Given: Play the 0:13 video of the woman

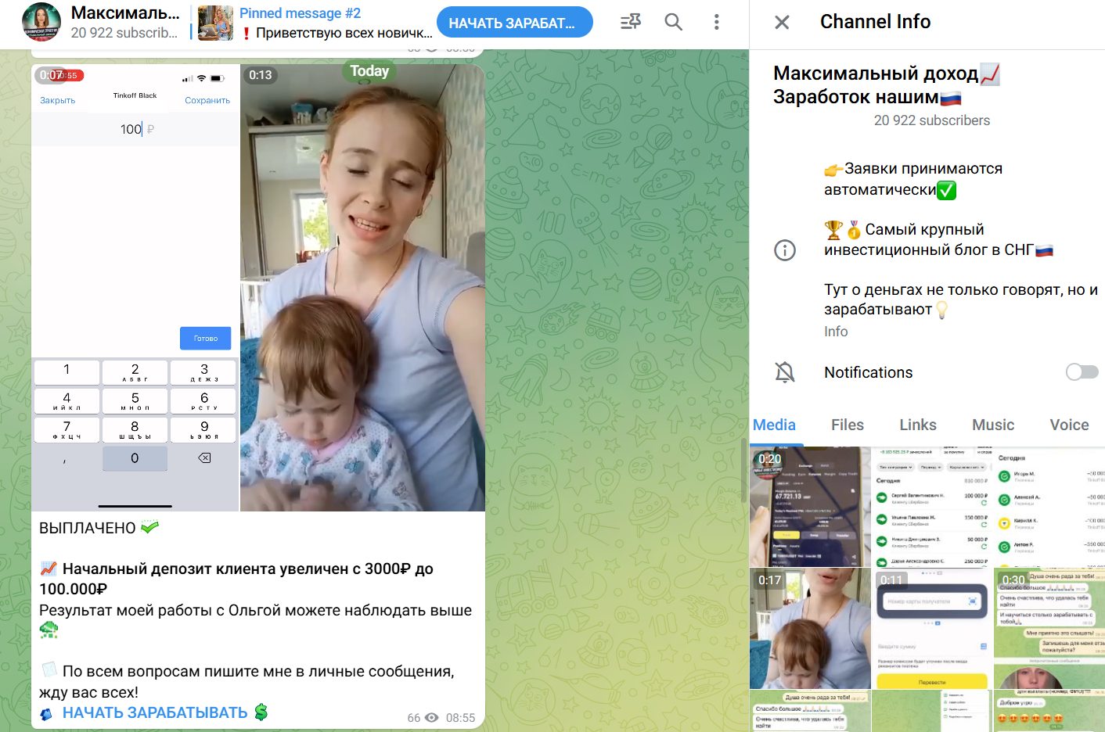Looking at the screenshot, I should coord(362,288).
